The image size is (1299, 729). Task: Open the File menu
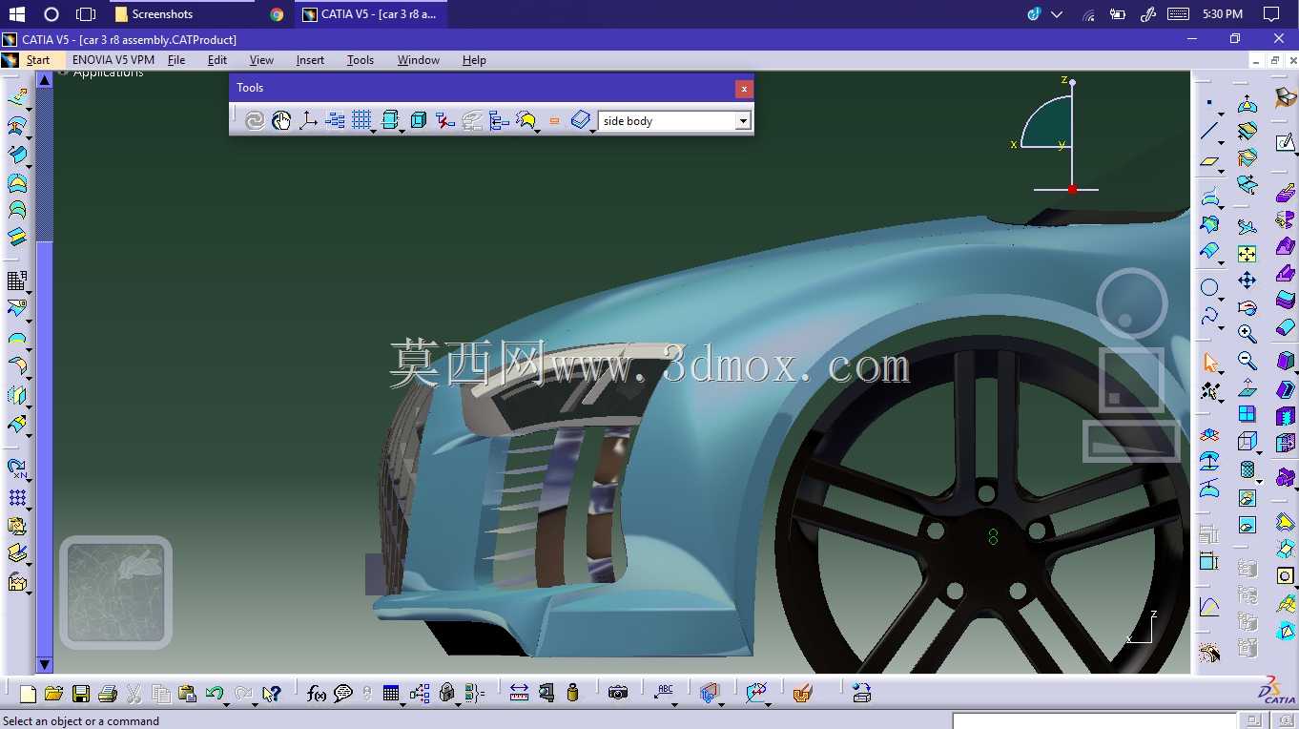[x=176, y=60]
